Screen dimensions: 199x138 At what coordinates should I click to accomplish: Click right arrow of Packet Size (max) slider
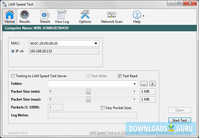134,99
